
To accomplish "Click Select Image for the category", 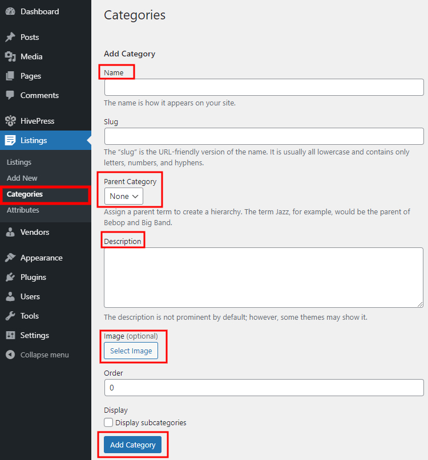I will [130, 351].
